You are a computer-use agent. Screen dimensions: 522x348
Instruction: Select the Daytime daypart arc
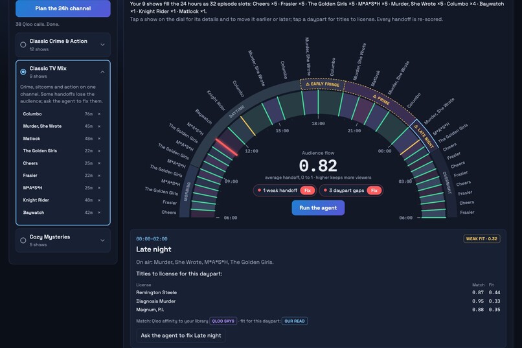point(236,111)
